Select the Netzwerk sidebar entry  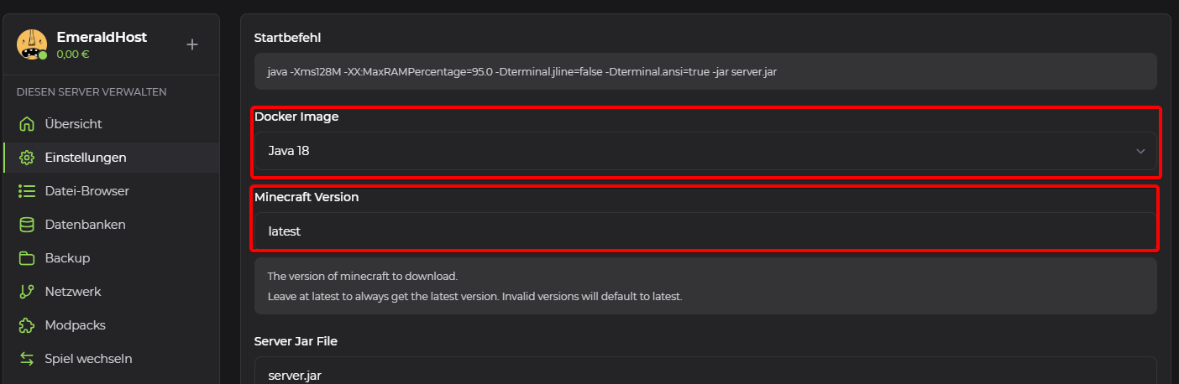click(73, 292)
